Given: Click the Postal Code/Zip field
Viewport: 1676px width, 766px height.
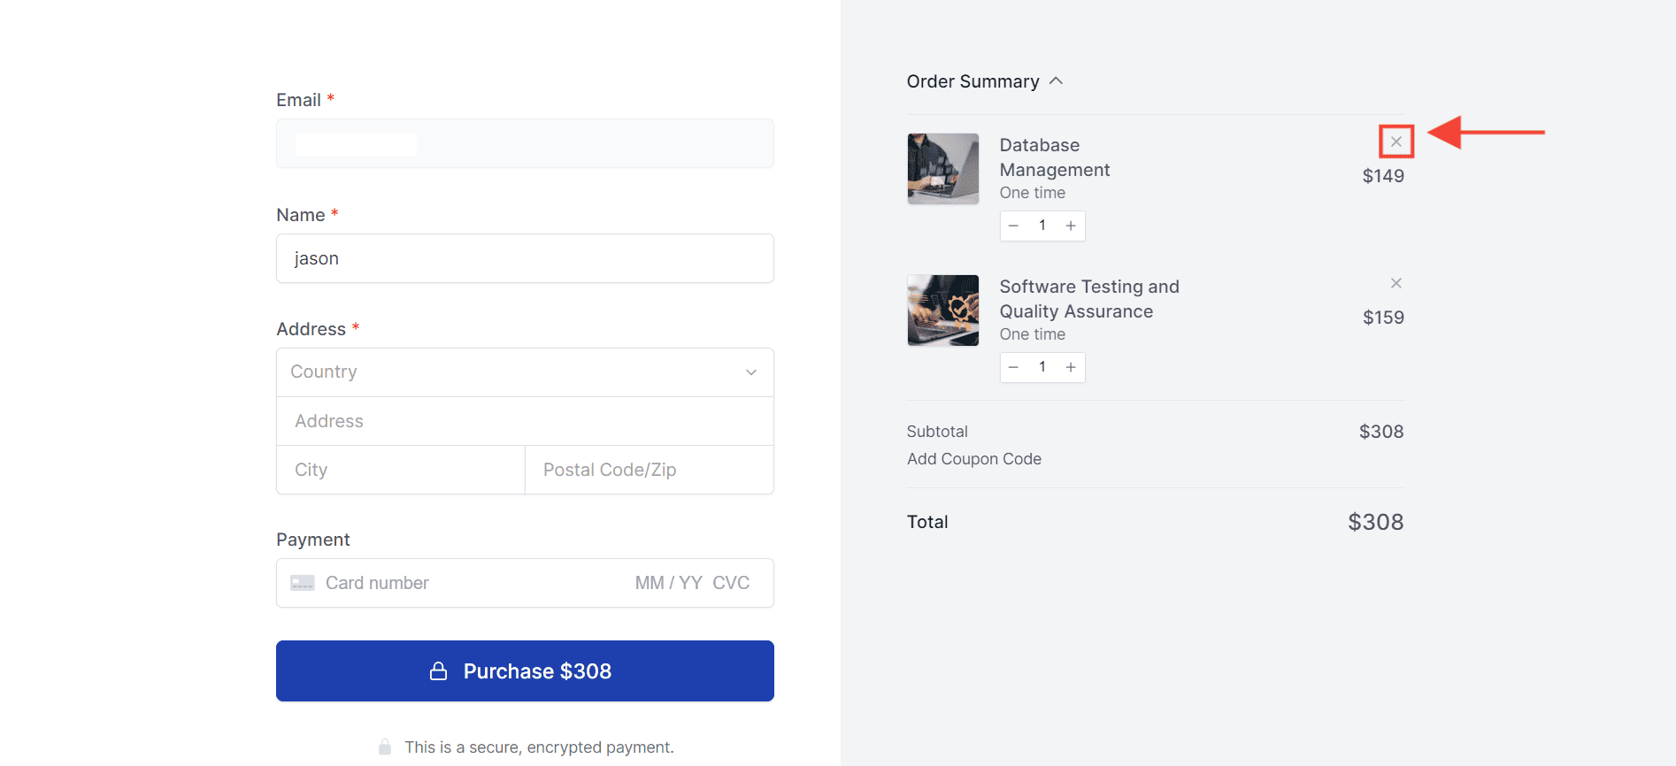Looking at the screenshot, I should coord(649,470).
